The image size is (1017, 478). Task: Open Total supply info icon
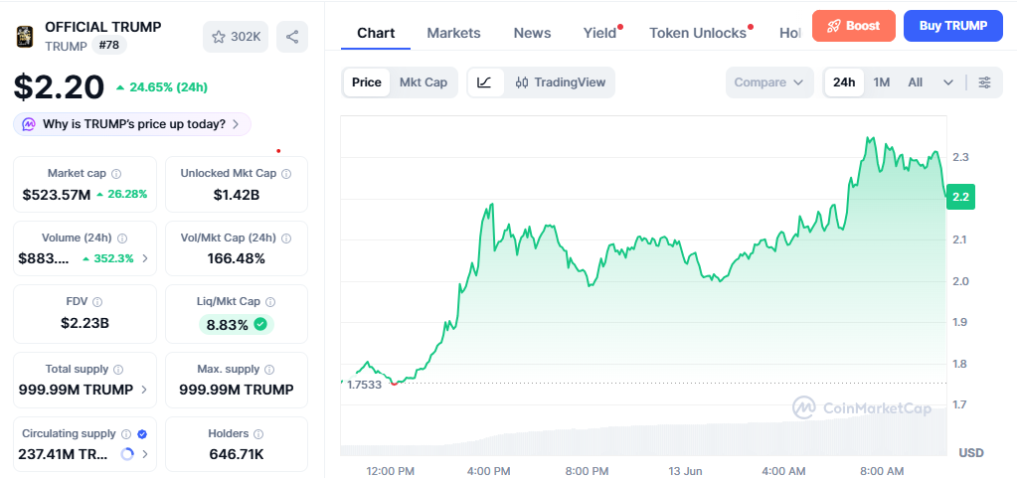[118, 369]
